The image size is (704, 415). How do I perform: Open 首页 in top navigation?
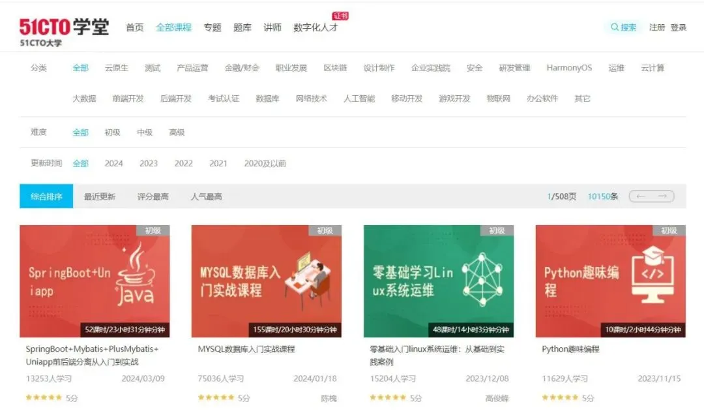(x=135, y=27)
